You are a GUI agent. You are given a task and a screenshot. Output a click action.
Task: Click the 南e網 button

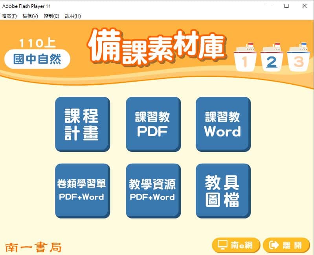[236, 245]
